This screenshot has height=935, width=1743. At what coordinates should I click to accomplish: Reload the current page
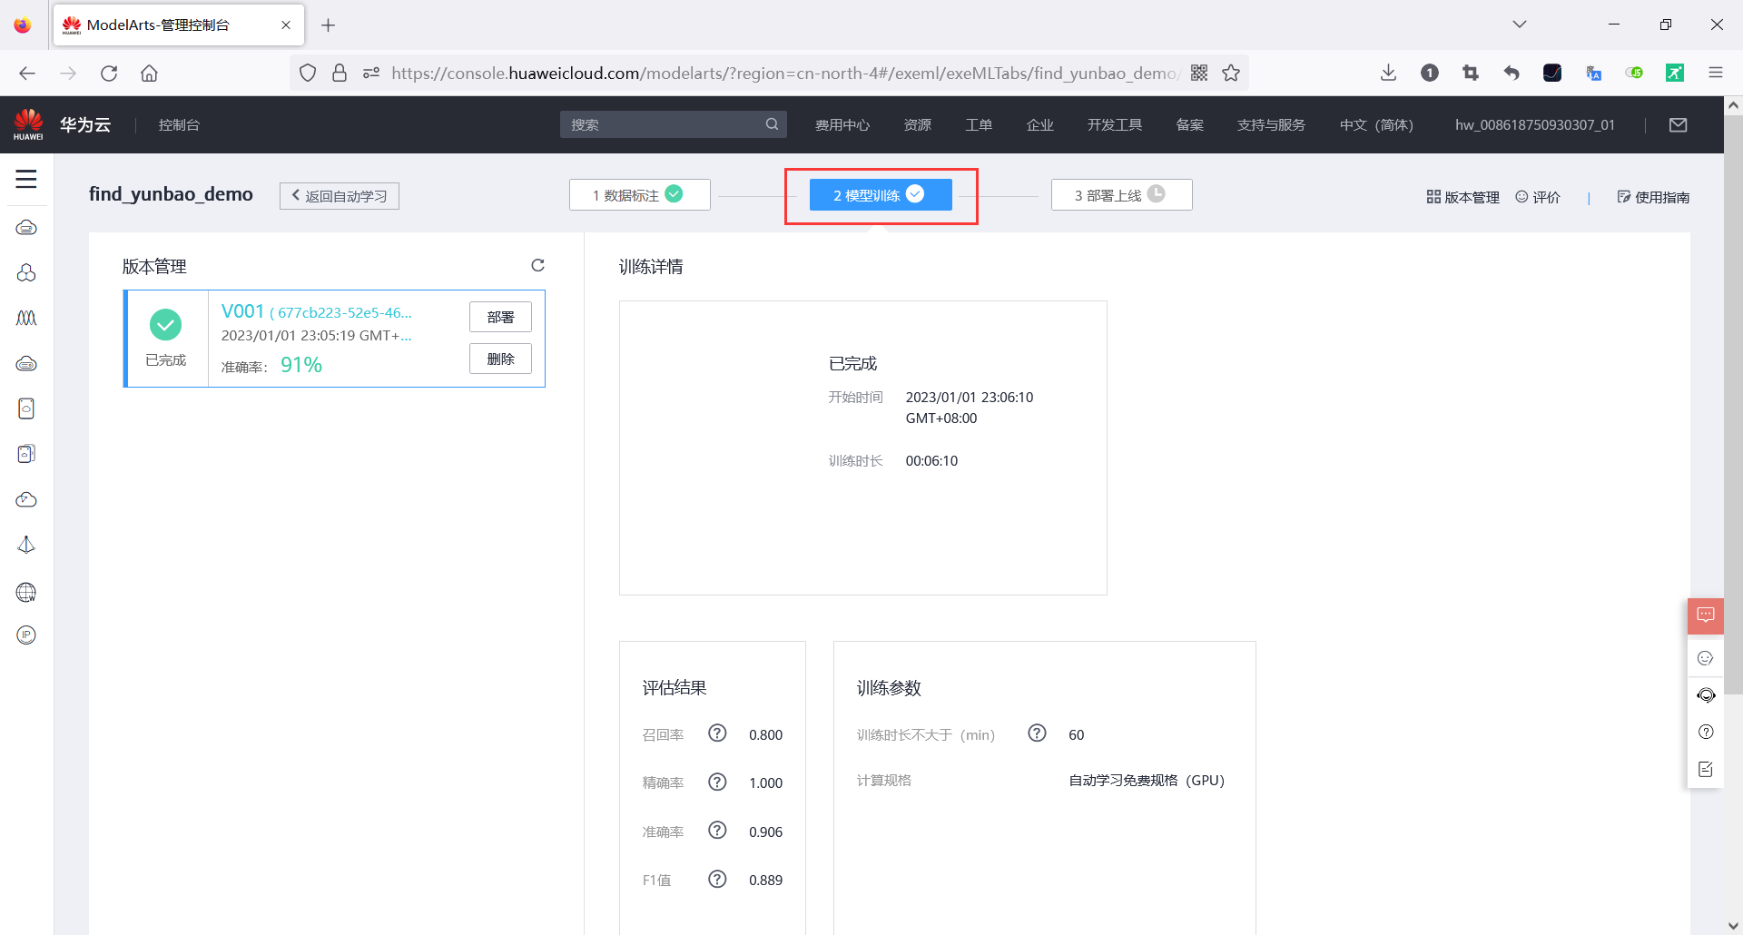tap(109, 74)
